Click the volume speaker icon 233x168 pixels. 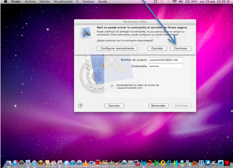pos(181,2)
